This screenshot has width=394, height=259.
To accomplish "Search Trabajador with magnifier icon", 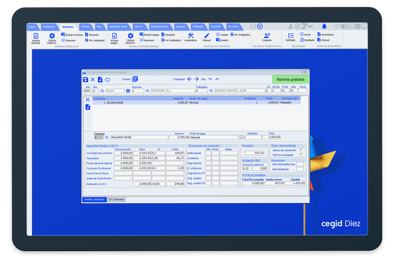I will (211, 91).
